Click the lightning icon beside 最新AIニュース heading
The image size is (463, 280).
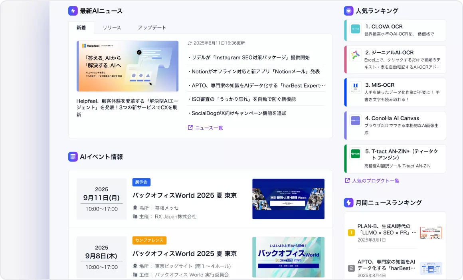tap(73, 10)
